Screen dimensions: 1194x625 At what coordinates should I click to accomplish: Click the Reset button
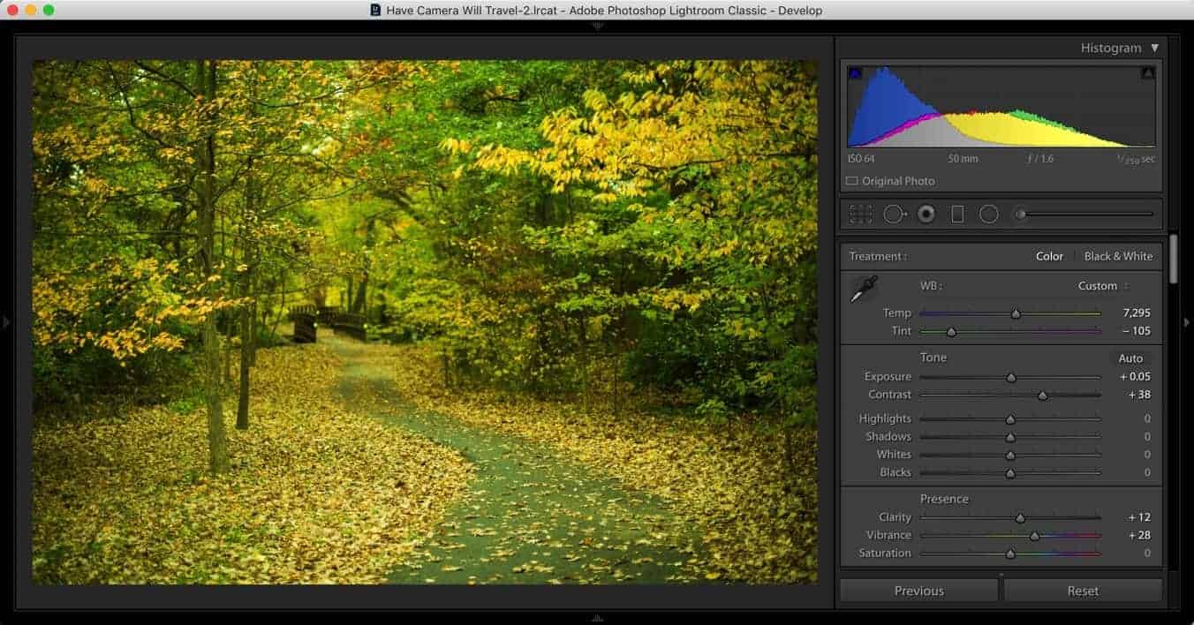[1083, 591]
